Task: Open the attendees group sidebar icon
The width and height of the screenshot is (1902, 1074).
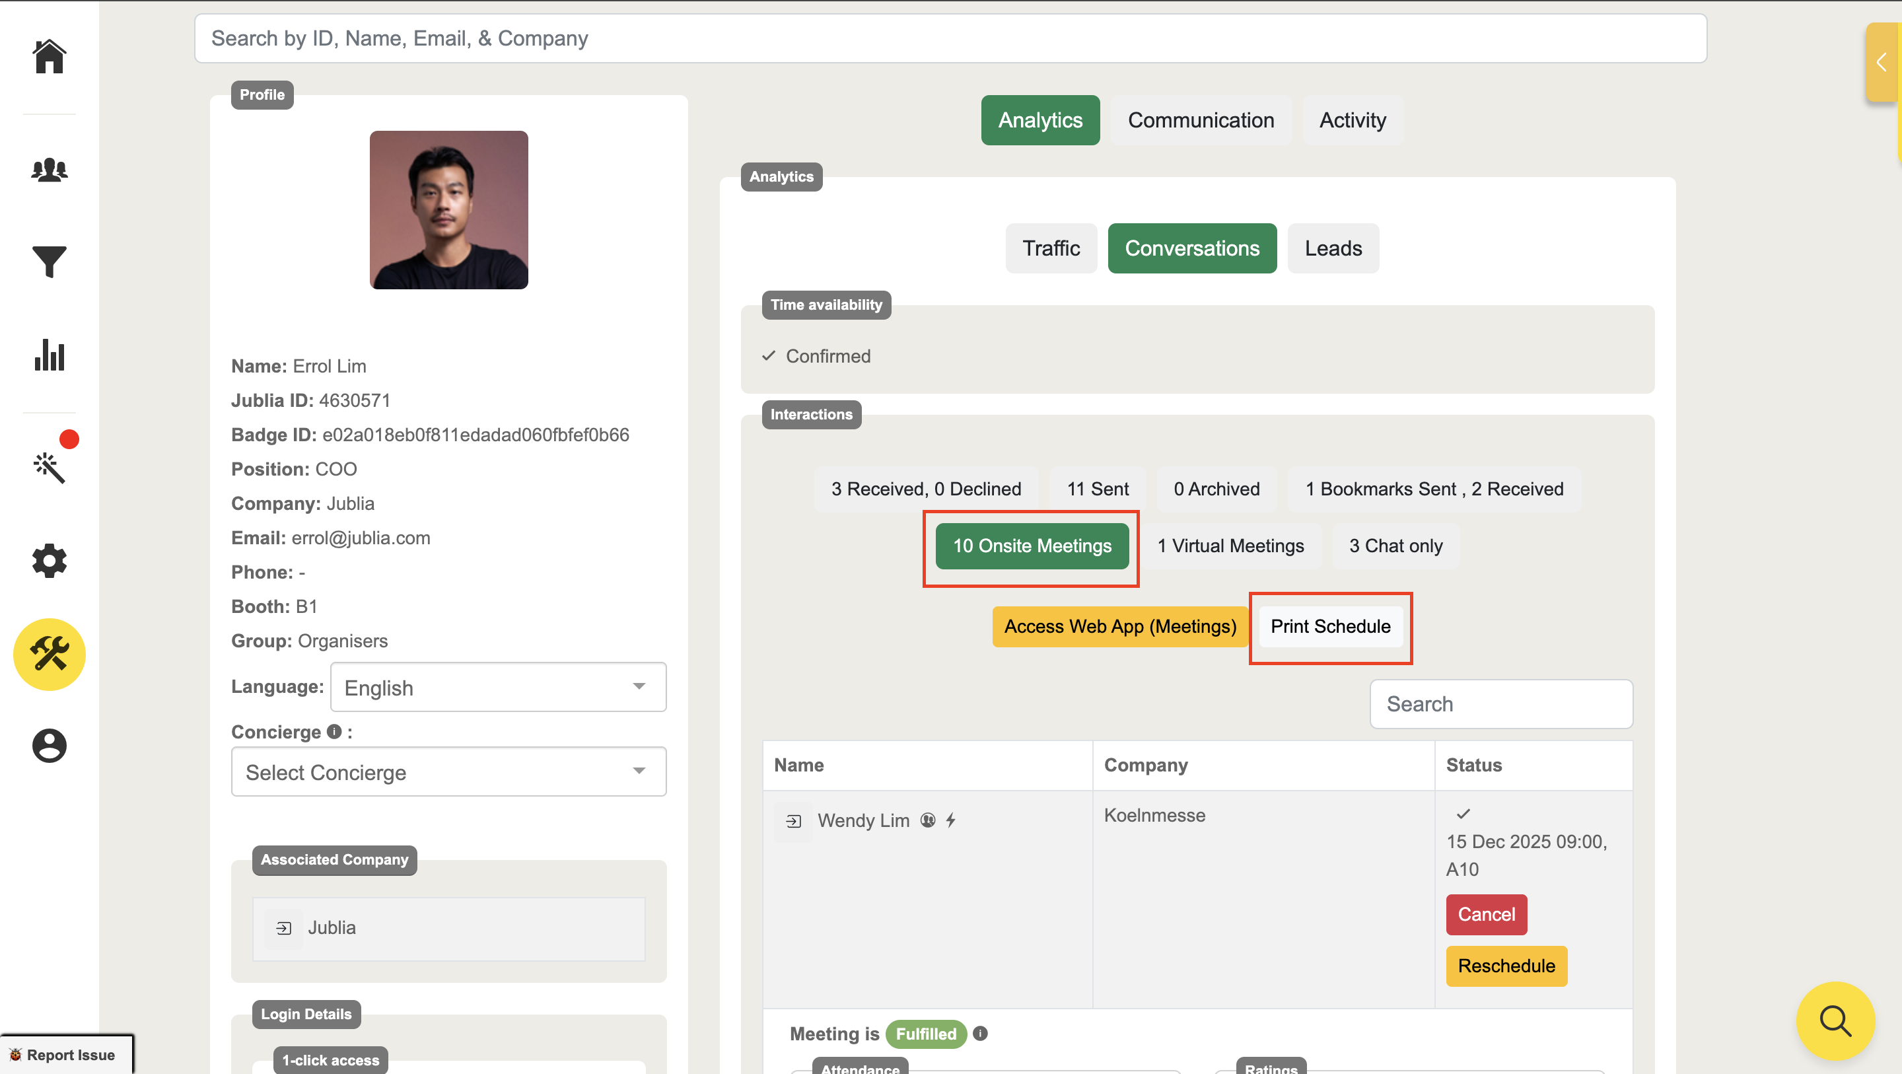Action: click(x=50, y=170)
